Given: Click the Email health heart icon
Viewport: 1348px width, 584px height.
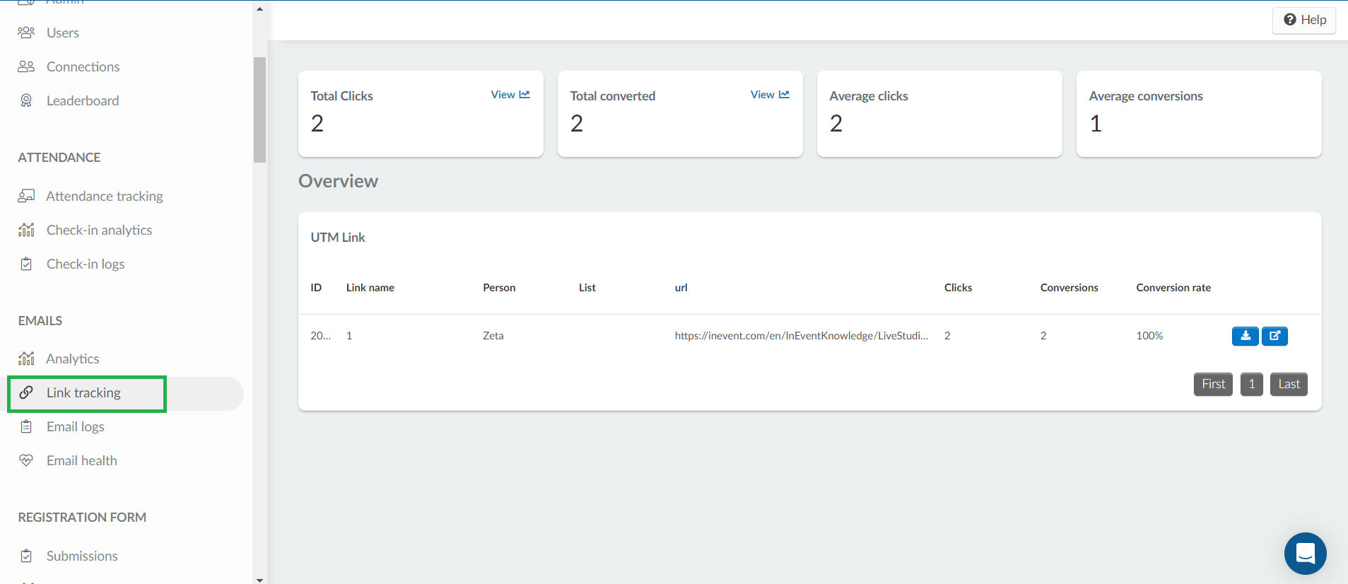Looking at the screenshot, I should coord(26,460).
